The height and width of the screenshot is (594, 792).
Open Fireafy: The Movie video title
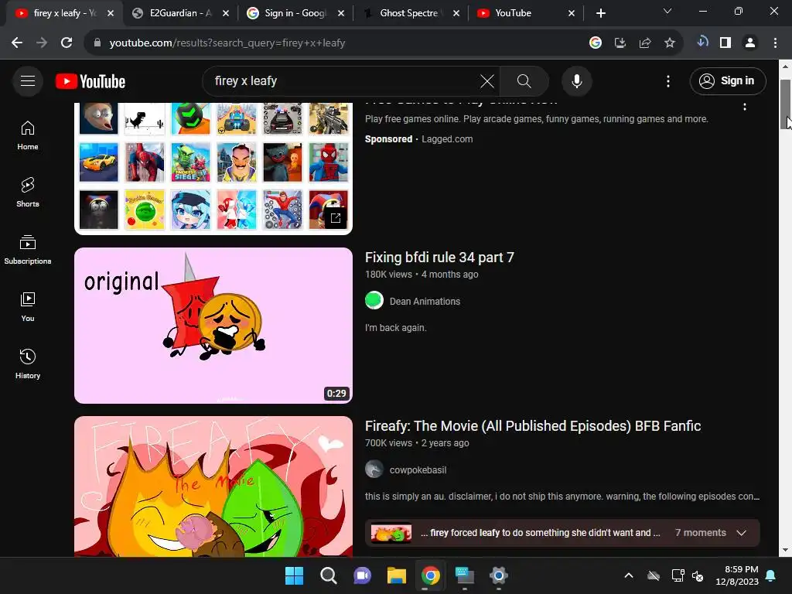tap(533, 426)
